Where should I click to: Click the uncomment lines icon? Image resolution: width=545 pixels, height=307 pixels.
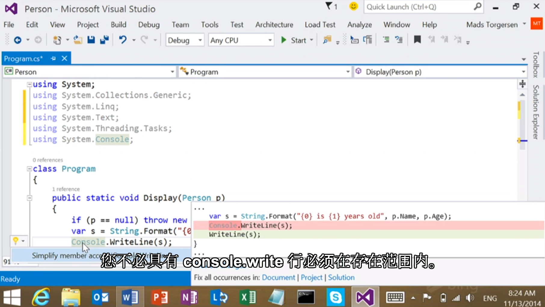click(x=399, y=40)
